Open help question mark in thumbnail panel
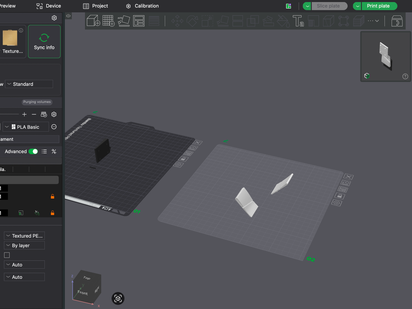The width and height of the screenshot is (412, 309). (x=405, y=76)
